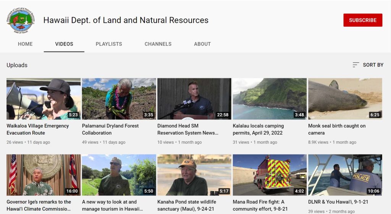Open Governor Ige's remarks video thumbnail
The image size is (391, 214).
coord(44,175)
